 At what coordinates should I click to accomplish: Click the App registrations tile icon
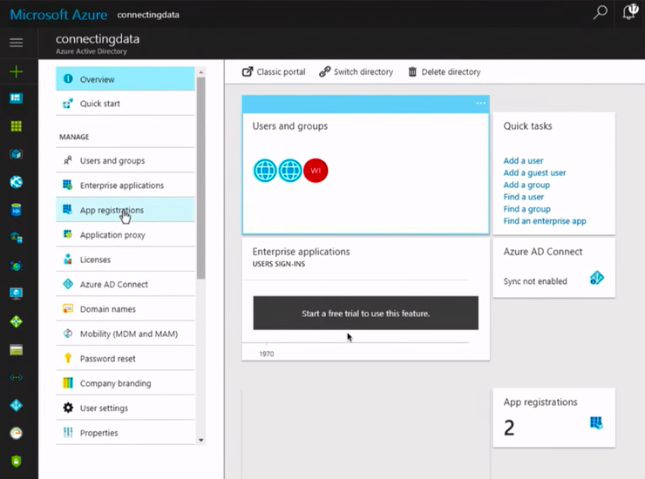pyautogui.click(x=596, y=423)
